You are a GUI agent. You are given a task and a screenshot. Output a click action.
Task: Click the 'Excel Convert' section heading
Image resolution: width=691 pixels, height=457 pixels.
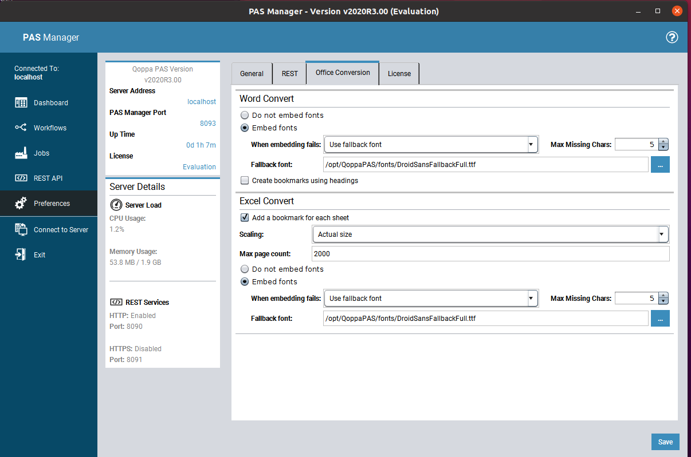tap(267, 201)
